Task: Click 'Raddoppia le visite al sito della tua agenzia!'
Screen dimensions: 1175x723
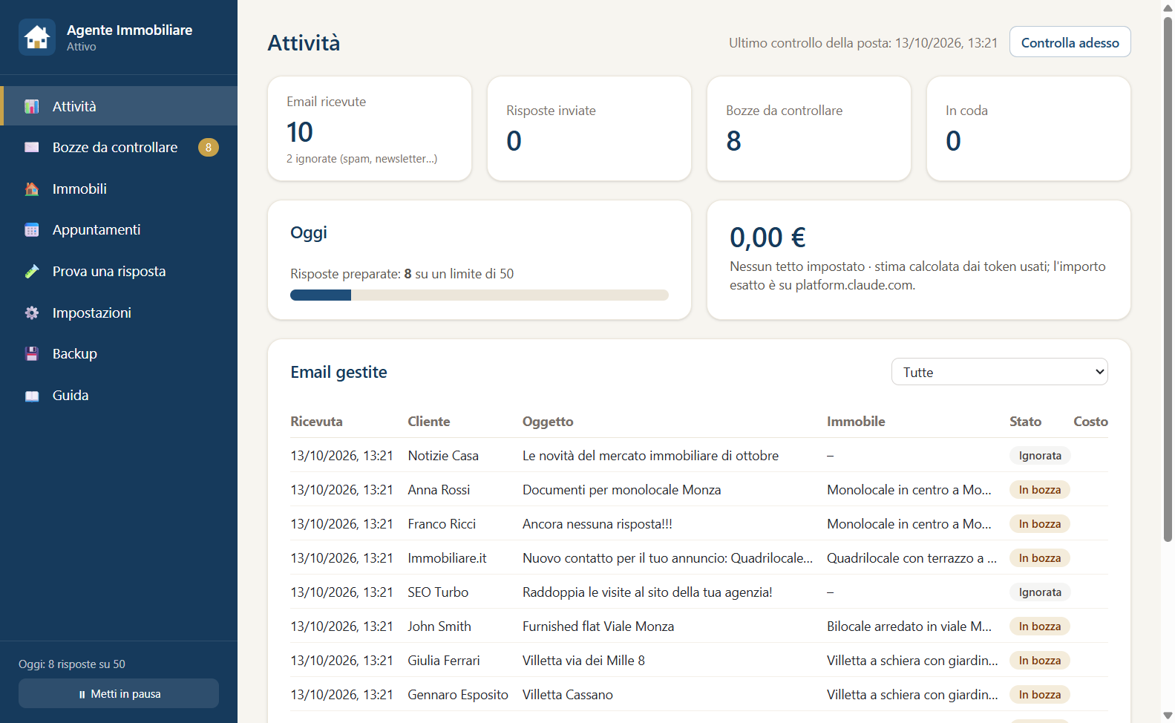Action: click(647, 592)
